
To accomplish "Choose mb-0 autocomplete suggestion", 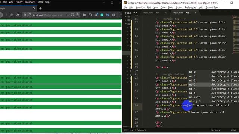I will click(x=213, y=72).
